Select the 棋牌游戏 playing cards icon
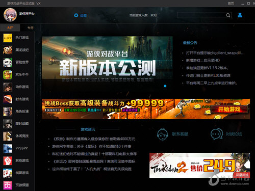255x191 pixels. pos(8,173)
